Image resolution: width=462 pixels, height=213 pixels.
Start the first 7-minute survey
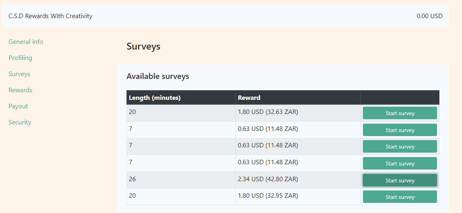(400, 130)
